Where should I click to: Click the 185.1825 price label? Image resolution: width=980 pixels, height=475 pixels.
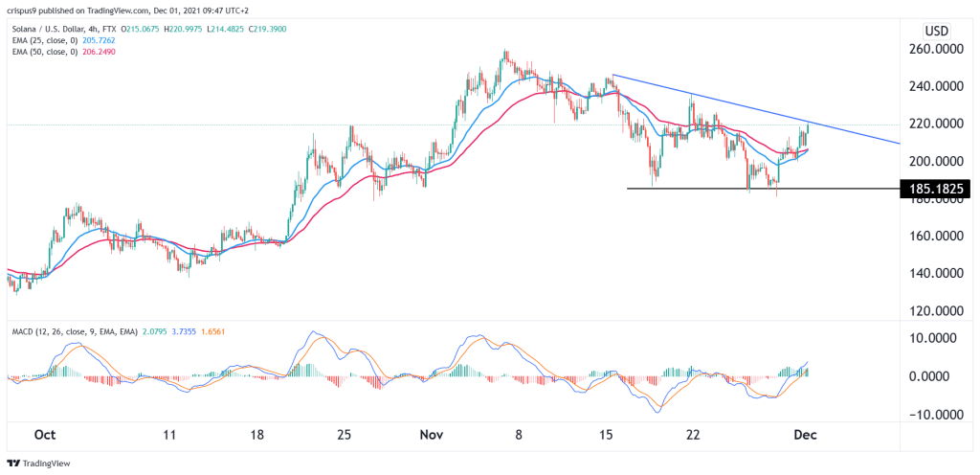point(935,188)
